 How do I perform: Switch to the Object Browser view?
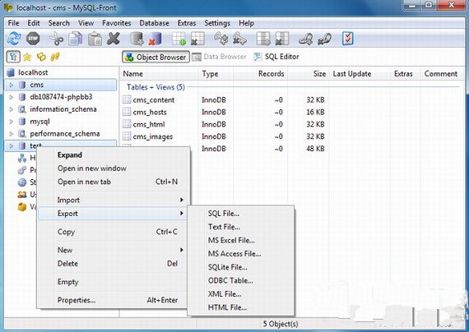pyautogui.click(x=156, y=57)
